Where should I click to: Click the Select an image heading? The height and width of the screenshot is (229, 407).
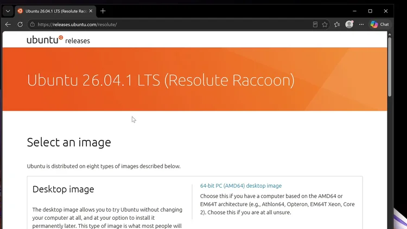(69, 142)
